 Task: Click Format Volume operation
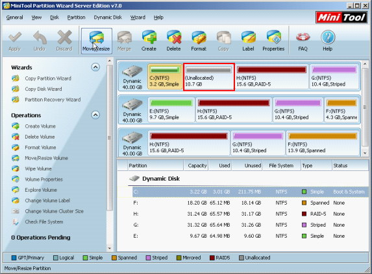click(40, 148)
